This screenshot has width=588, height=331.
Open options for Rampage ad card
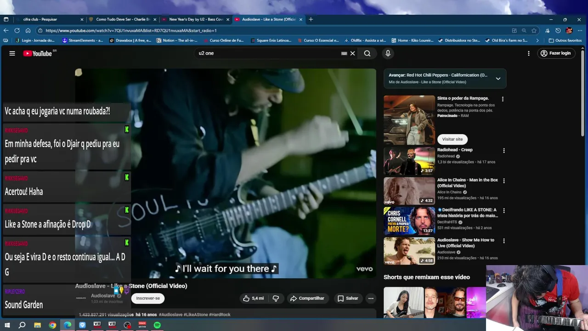tap(503, 99)
